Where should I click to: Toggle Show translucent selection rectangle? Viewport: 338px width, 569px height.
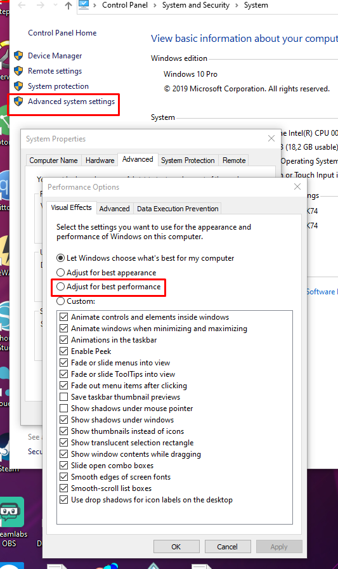(x=64, y=443)
